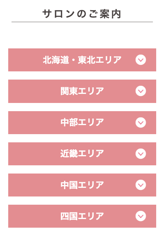Viewport: 164px width, 233px height.
Task: Select the 北海道・東北エリア label text
Action: pyautogui.click(x=82, y=60)
